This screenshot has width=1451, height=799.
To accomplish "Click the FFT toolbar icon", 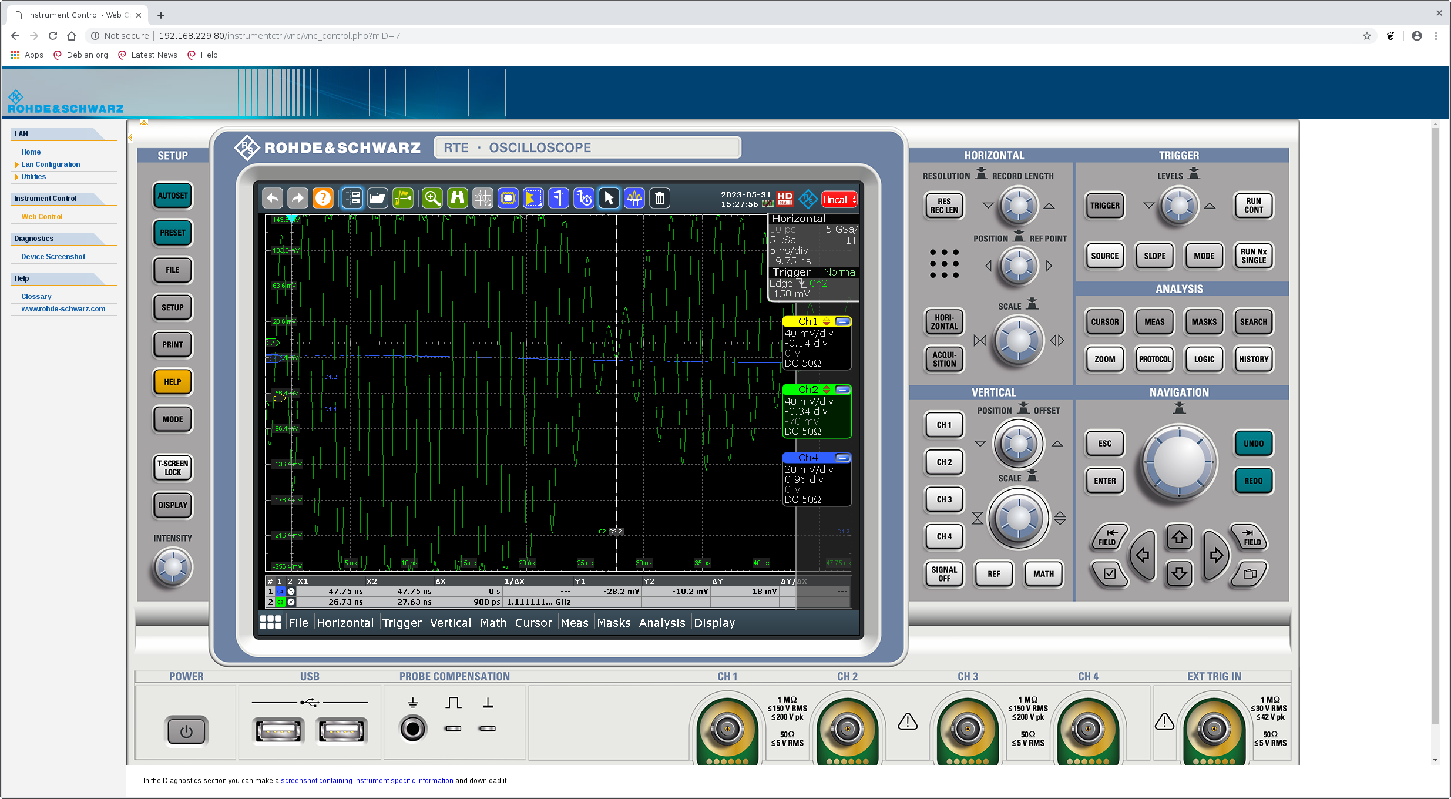I will tap(634, 199).
